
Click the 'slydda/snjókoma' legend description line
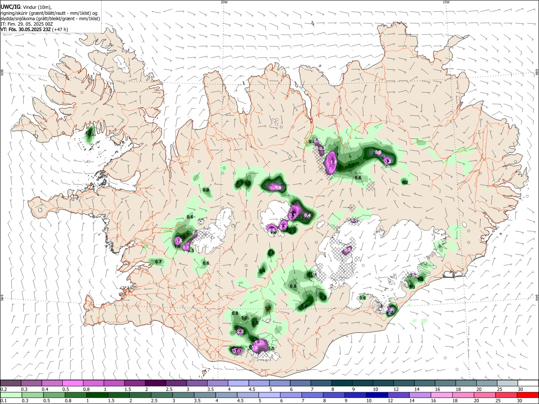pyautogui.click(x=50, y=19)
